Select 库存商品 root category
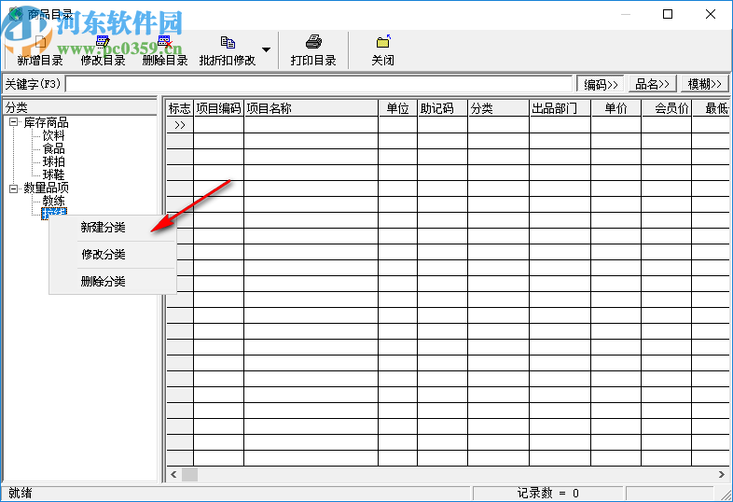Viewport: 733px width, 502px height. coord(47,122)
